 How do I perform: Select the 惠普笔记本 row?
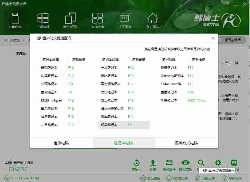click(x=64, y=92)
